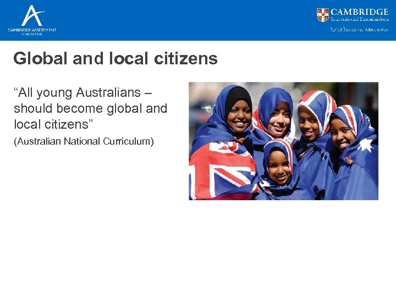396x297 pixels.
Task: Click the 'CAMBRIDGE' wordmark in header
Action: tap(359, 12)
